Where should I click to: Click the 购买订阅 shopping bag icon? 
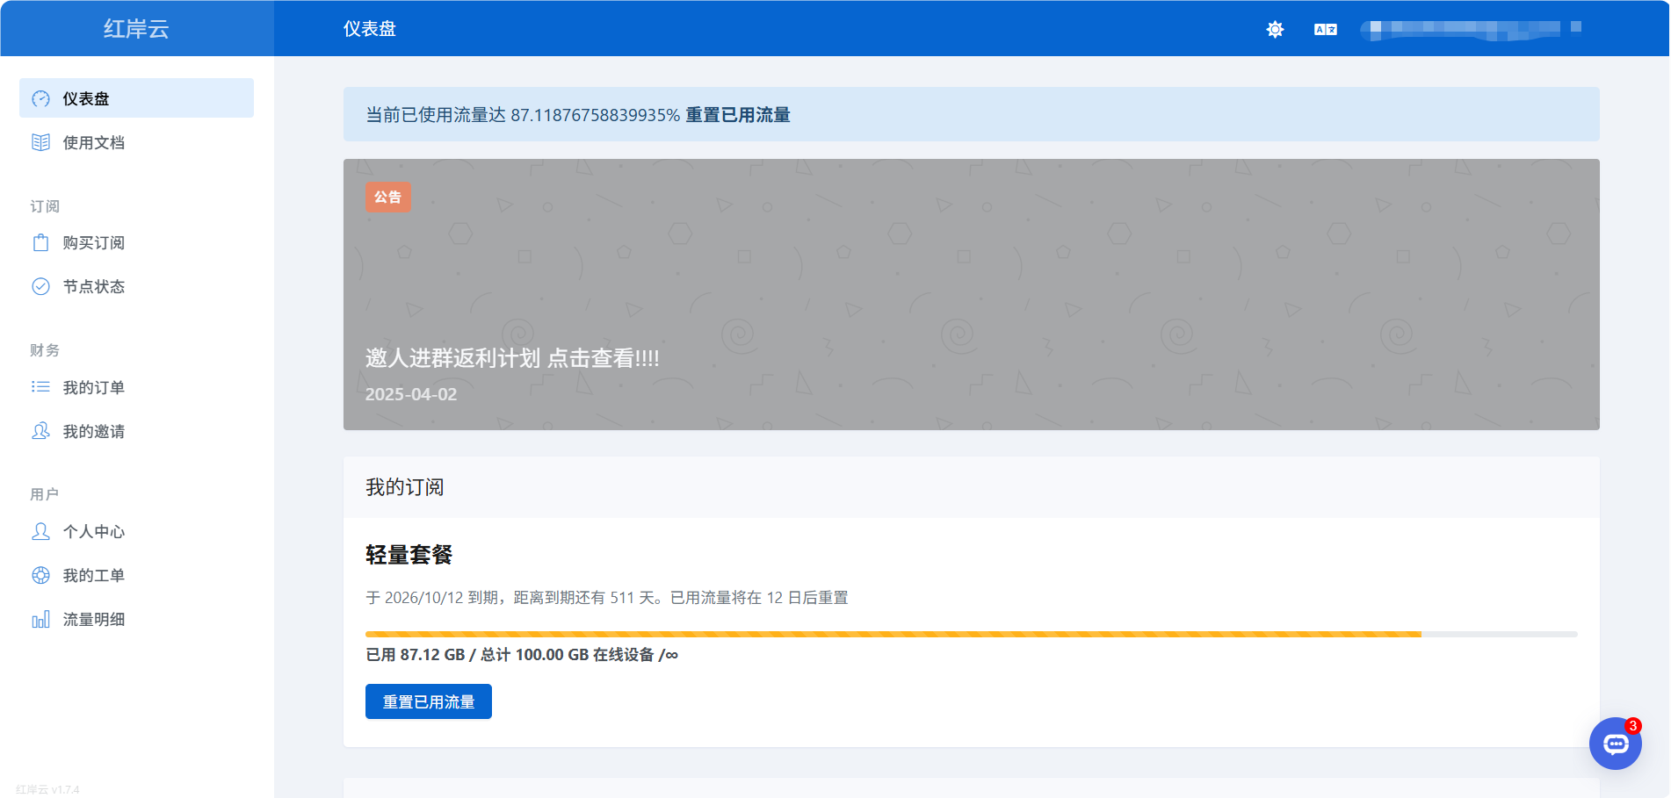coord(40,242)
